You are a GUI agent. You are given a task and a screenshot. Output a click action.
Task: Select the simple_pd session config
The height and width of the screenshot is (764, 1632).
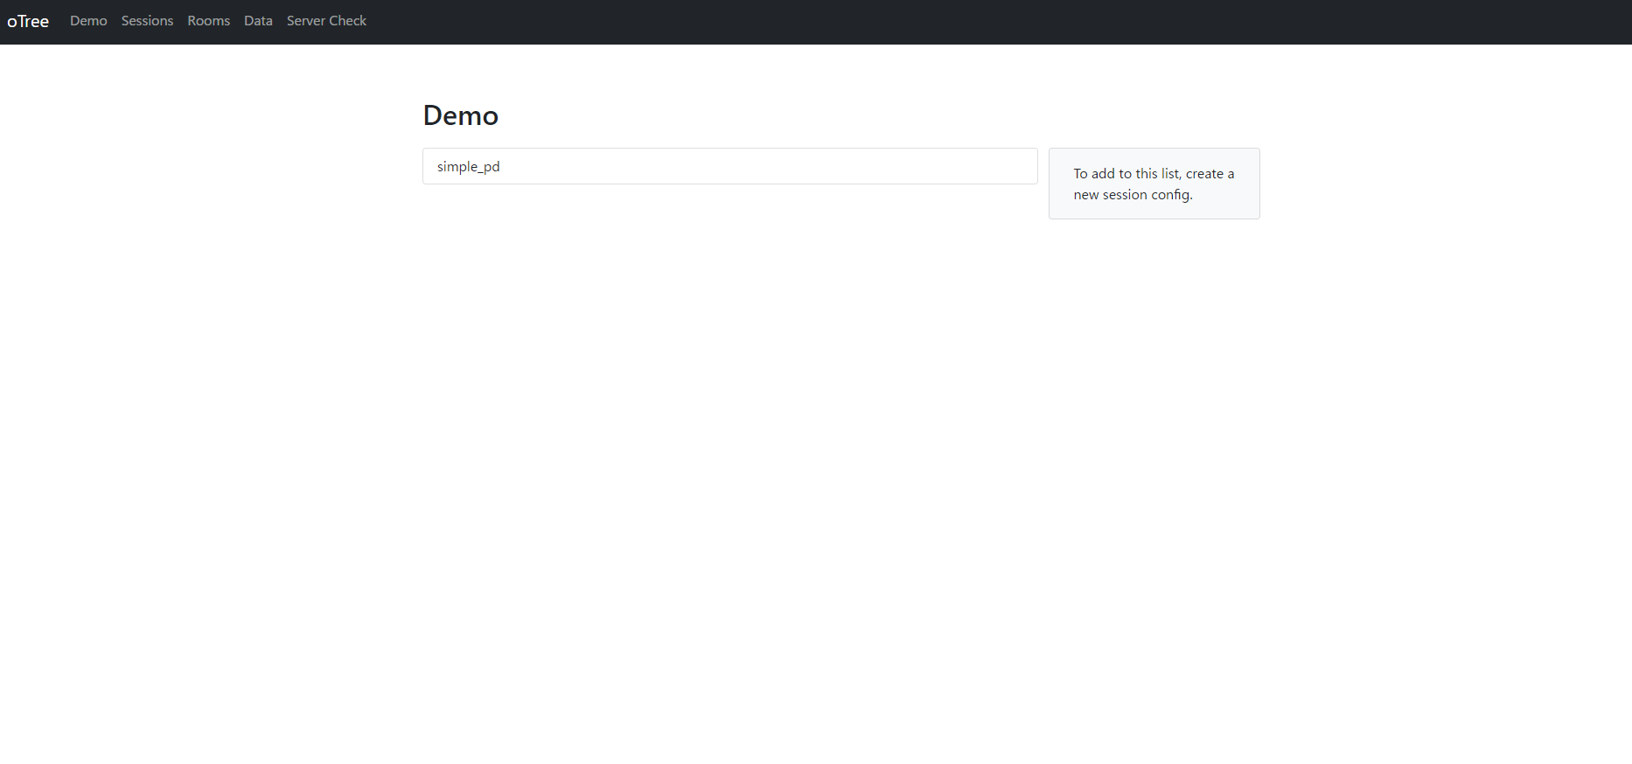pyautogui.click(x=469, y=166)
